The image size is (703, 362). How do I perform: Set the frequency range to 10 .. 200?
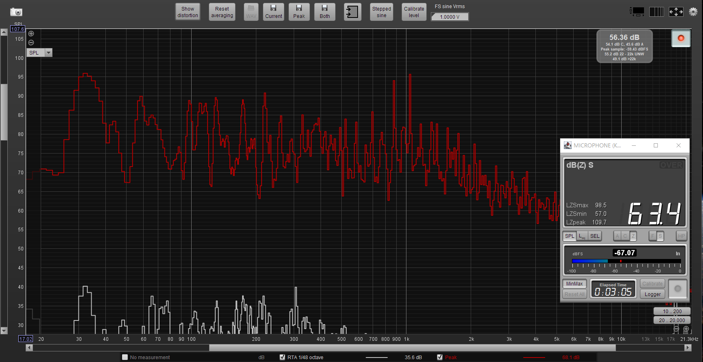tap(672, 311)
